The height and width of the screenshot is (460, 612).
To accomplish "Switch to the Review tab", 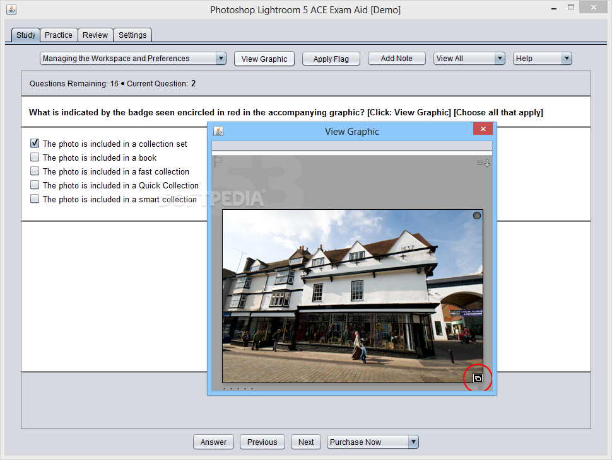I will (95, 35).
